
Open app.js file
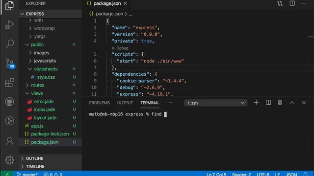point(50,126)
